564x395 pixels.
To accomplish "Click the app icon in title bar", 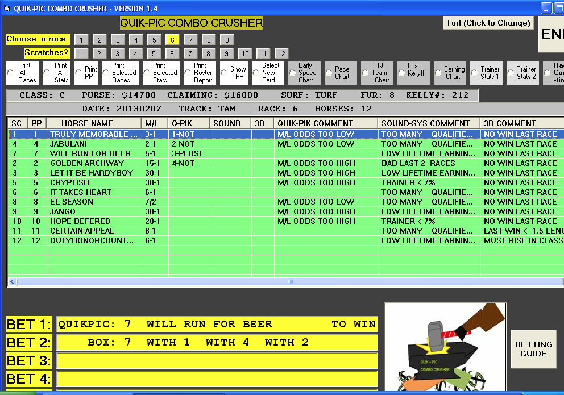I will pos(7,9).
